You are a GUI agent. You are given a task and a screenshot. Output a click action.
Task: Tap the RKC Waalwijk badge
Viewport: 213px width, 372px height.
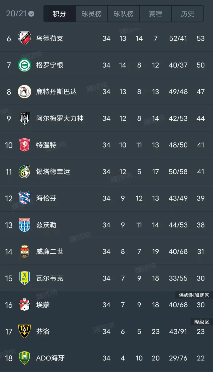point(25,278)
